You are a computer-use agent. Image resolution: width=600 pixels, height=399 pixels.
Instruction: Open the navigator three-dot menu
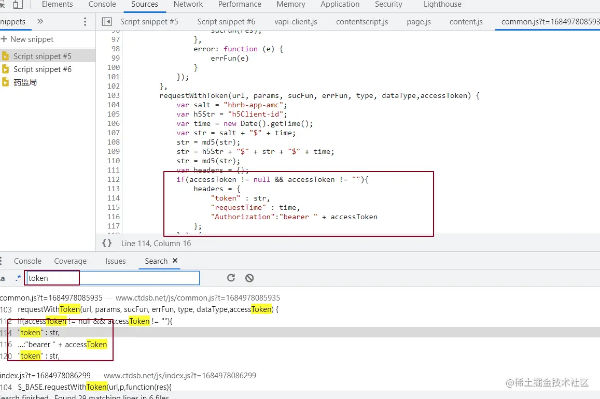[x=85, y=22]
